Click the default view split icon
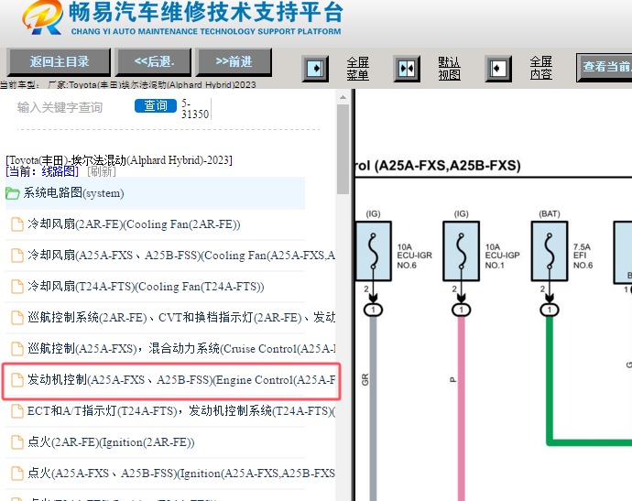Viewport: 632px width, 501px height. (x=407, y=69)
